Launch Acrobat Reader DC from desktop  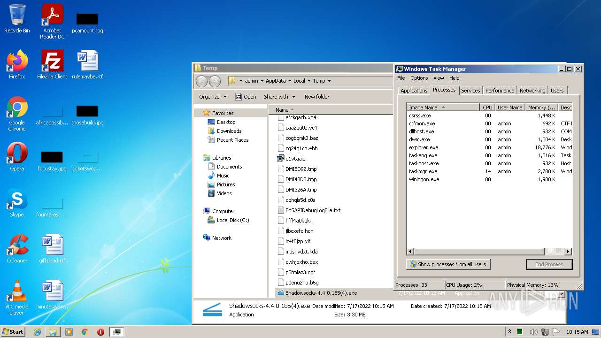point(52,21)
